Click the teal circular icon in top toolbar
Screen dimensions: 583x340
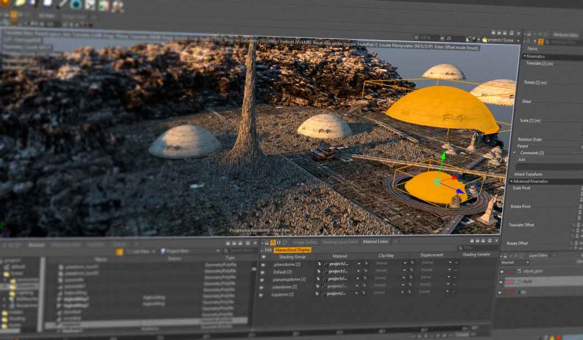[x=76, y=5]
